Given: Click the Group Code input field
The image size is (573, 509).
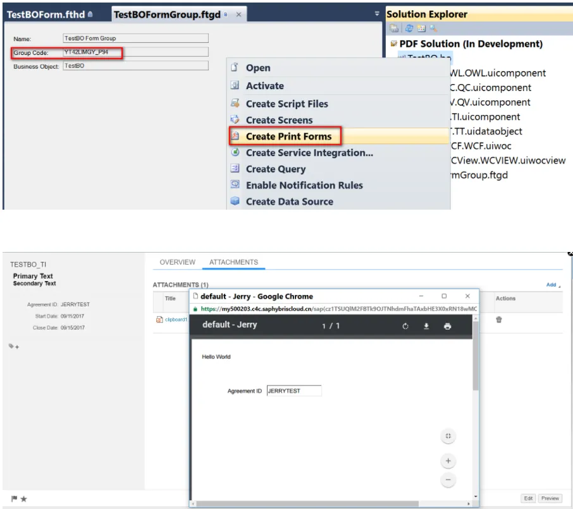Looking at the screenshot, I should (135, 52).
